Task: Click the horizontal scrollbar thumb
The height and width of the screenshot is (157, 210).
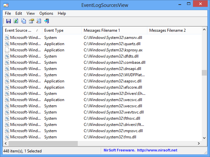Action: click(x=43, y=143)
